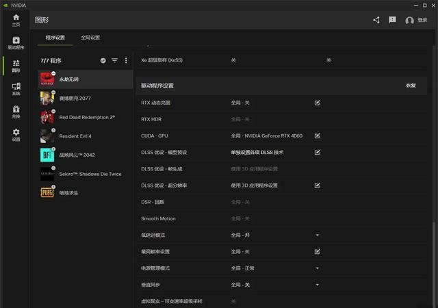This screenshot has height=308, width=438.
Task: Expand the 电源管理模式 dropdown
Action: coord(317,268)
